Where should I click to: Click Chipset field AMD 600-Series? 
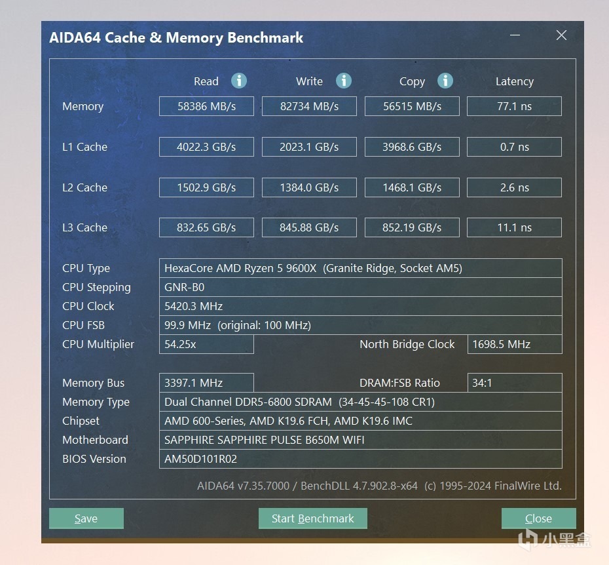point(360,421)
